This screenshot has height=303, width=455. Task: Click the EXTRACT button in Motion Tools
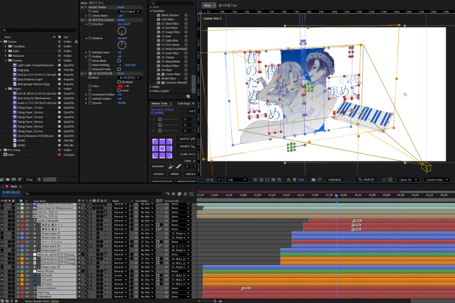pyautogui.click(x=159, y=174)
